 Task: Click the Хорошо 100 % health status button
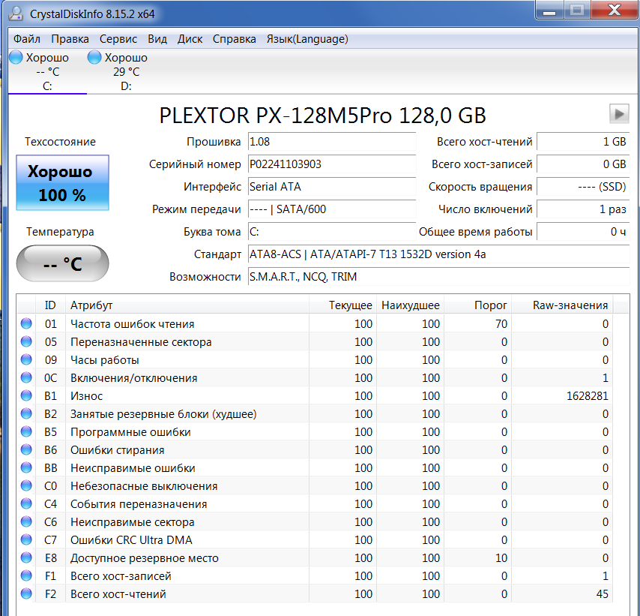[62, 183]
